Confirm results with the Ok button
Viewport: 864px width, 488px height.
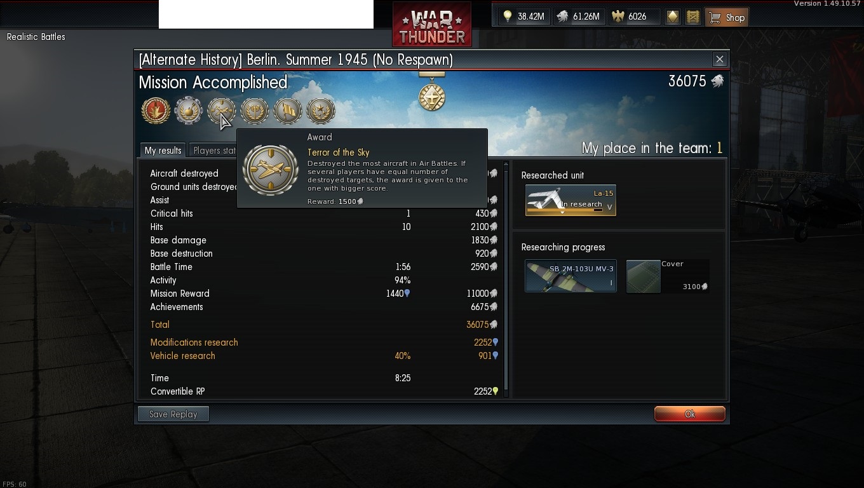[x=690, y=414]
